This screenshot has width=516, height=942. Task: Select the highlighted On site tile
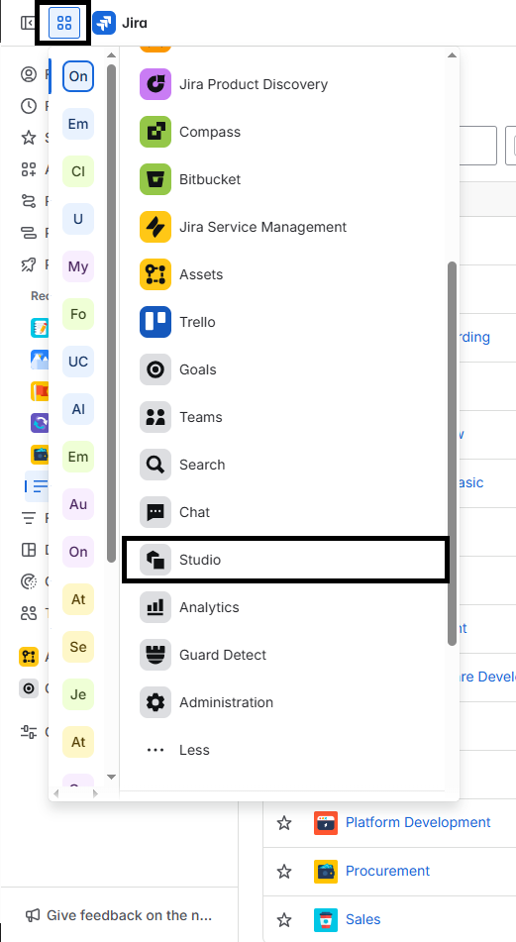(x=78, y=76)
